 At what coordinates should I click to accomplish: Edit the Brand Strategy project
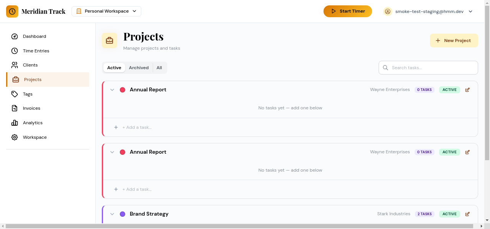coord(467,214)
